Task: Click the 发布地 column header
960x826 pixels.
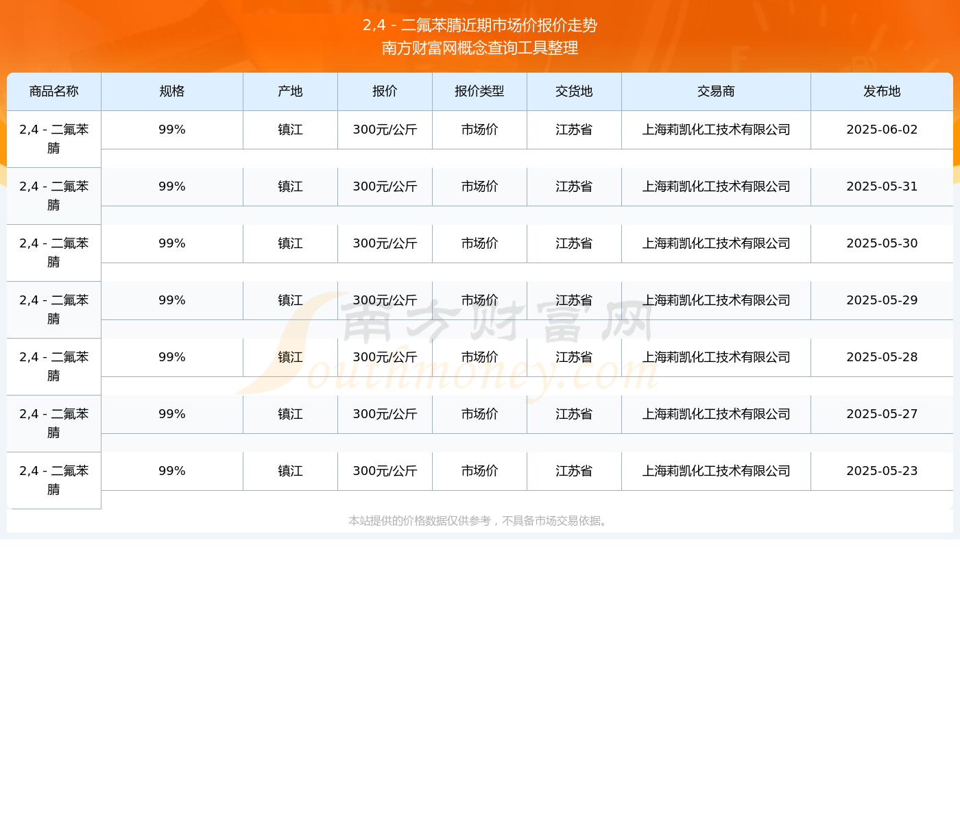Action: point(882,91)
